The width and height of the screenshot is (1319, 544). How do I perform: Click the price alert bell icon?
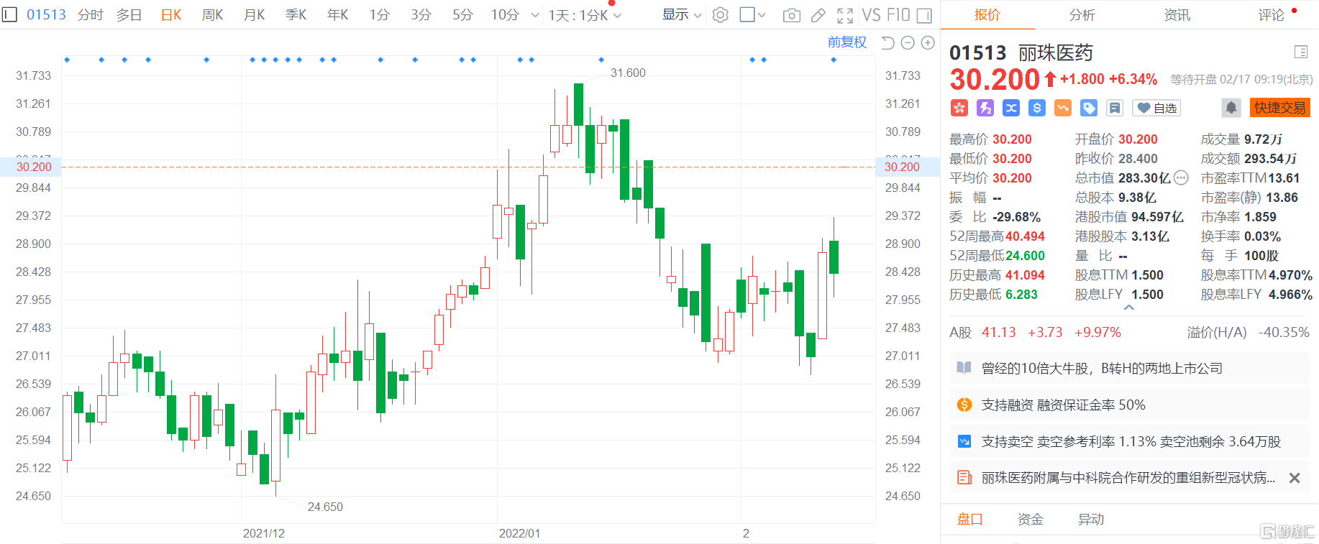[1231, 108]
